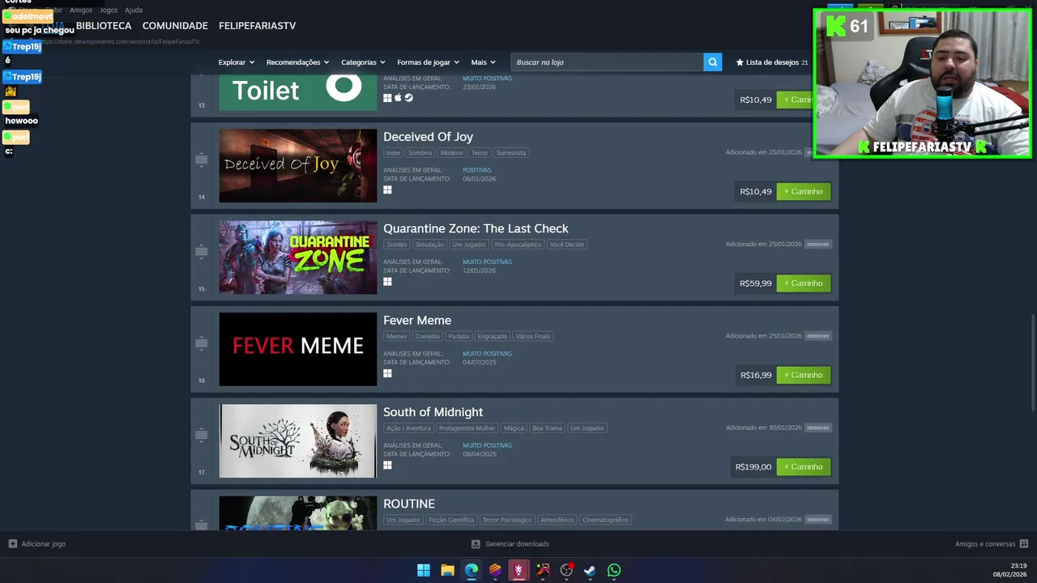Open Gerenciar downloads icon
The width and height of the screenshot is (1037, 583).
(476, 544)
